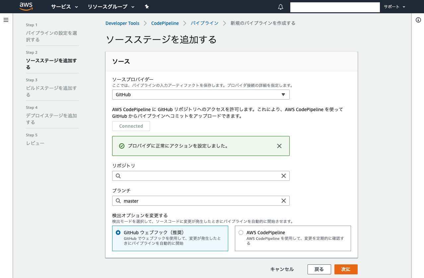
Task: Open the hamburger navigation menu
Action: pyautogui.click(x=6, y=20)
